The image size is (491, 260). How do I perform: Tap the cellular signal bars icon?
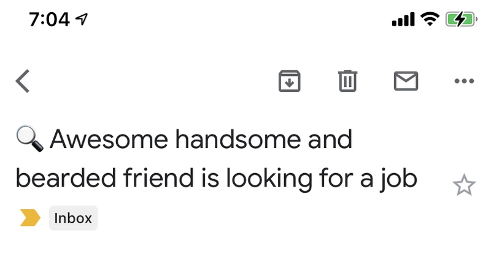coord(403,20)
